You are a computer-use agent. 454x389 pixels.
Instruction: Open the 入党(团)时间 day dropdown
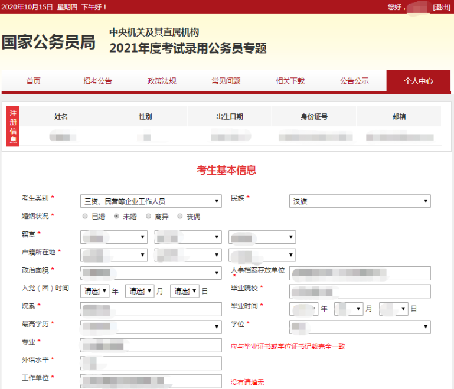(x=185, y=291)
